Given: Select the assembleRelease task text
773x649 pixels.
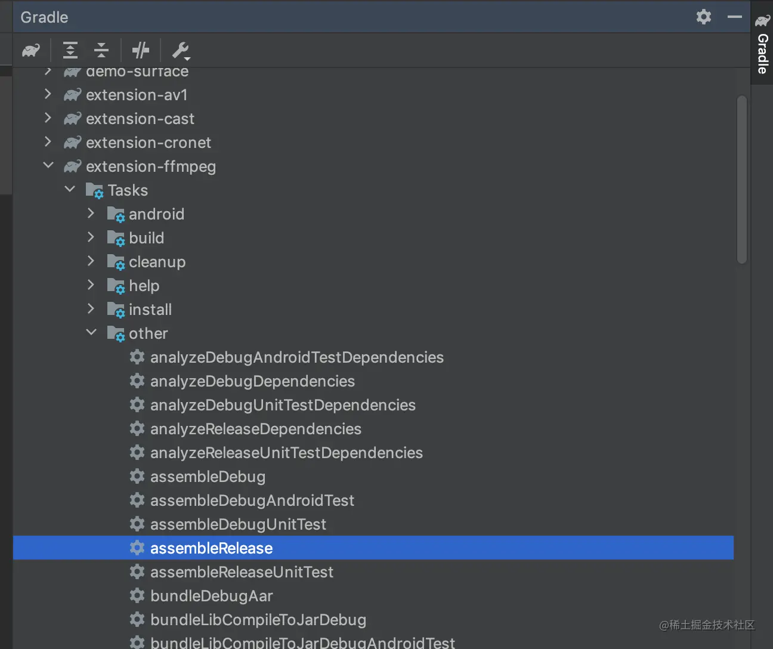Looking at the screenshot, I should (x=211, y=548).
